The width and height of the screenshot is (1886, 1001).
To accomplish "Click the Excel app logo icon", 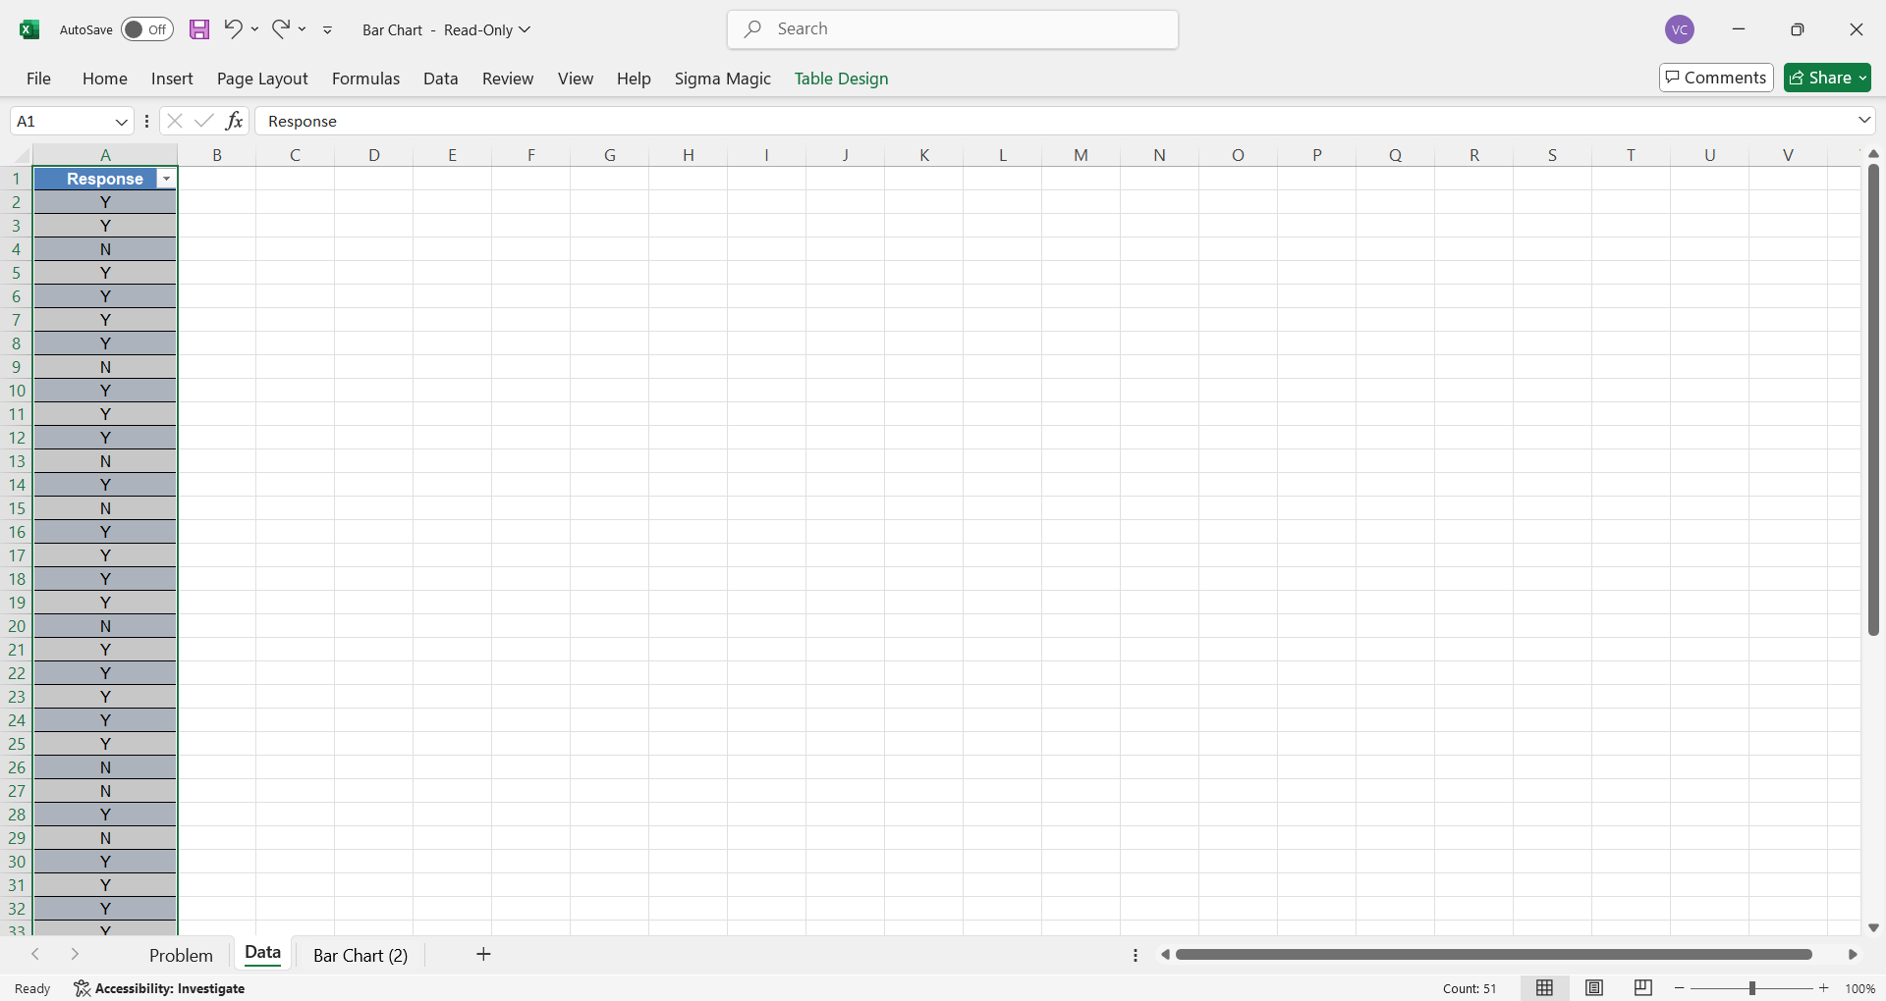I will pos(29,29).
